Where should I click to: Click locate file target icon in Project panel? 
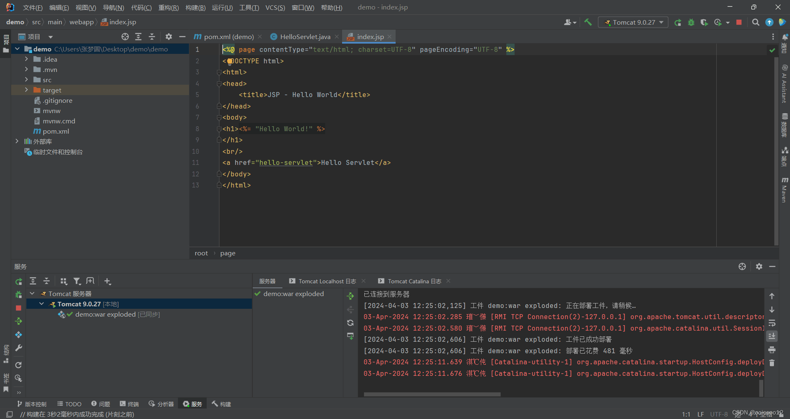click(x=125, y=37)
